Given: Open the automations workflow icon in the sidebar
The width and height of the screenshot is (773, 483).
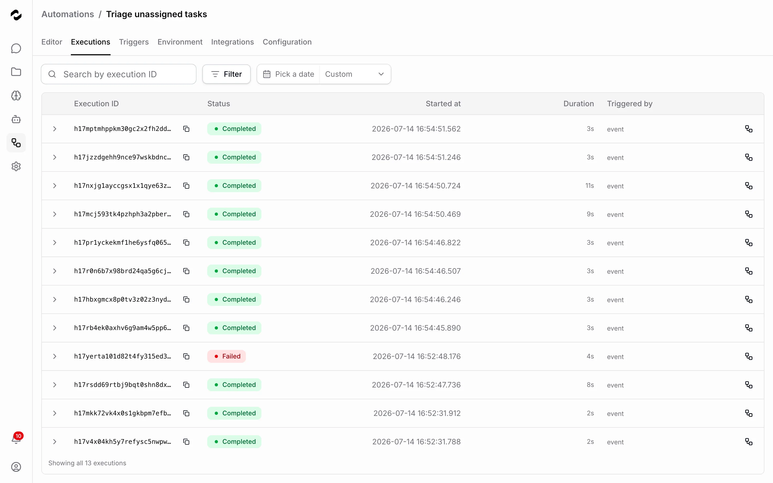Looking at the screenshot, I should click(x=16, y=143).
